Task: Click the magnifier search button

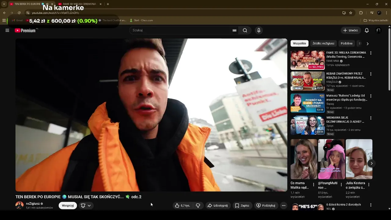Action: click(245, 30)
